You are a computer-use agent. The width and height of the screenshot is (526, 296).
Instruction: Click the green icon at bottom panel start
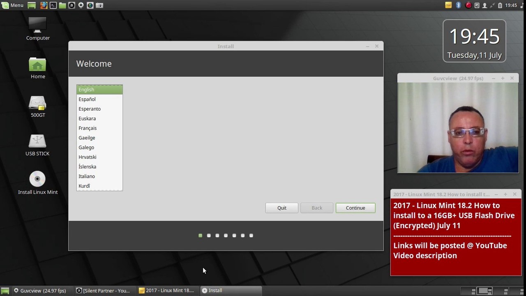pos(5,291)
